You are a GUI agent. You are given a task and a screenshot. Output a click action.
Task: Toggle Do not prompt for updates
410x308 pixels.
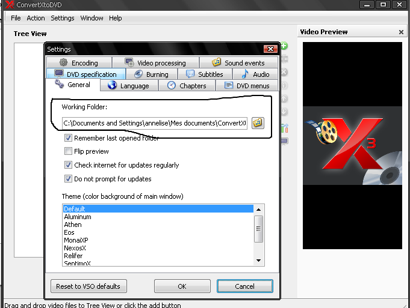tap(68, 179)
